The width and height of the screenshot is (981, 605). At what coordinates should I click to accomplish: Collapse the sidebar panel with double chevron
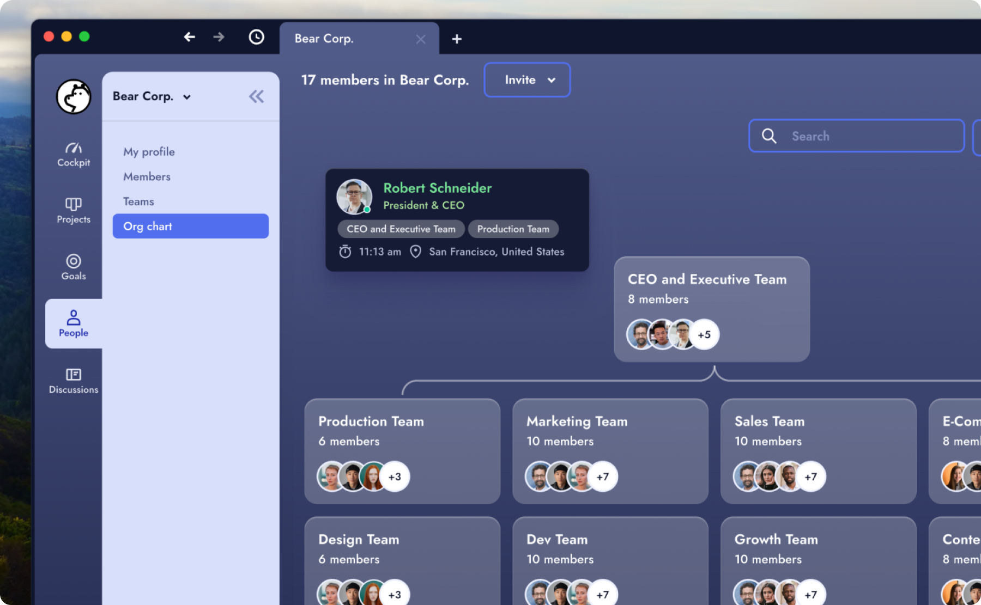tap(256, 96)
